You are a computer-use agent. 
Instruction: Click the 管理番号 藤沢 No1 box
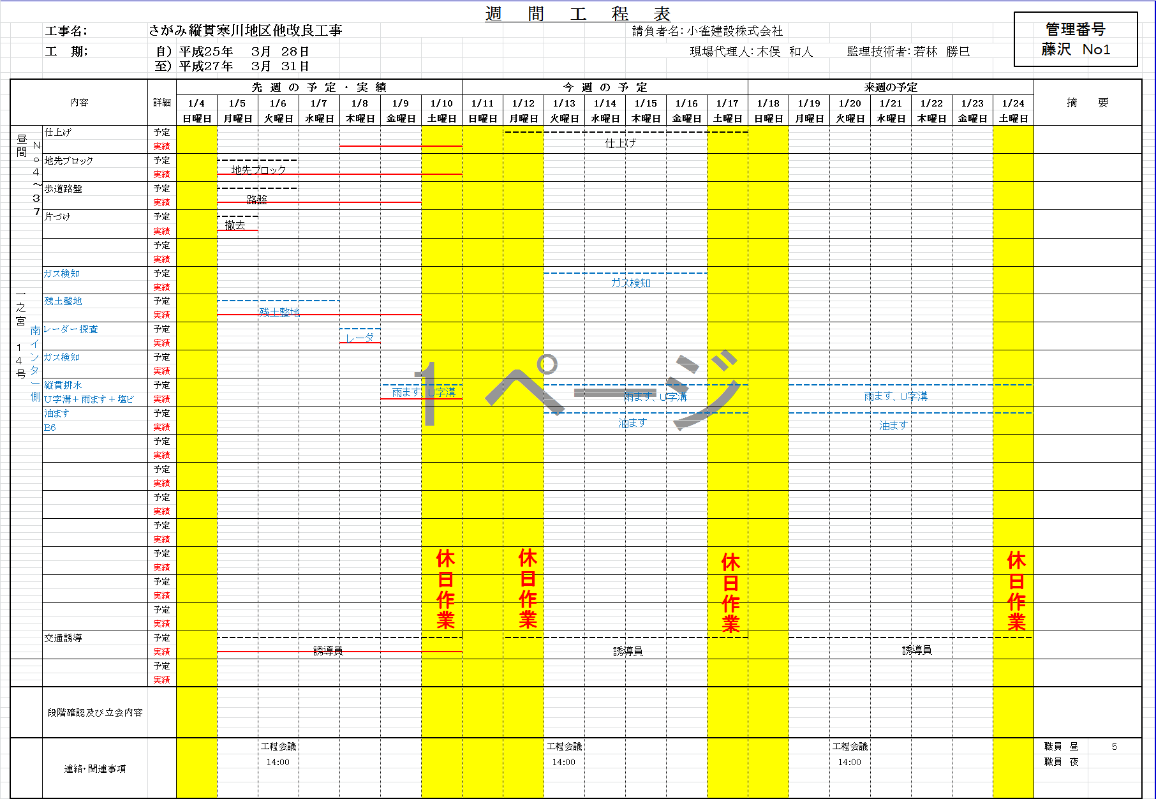click(x=1076, y=40)
